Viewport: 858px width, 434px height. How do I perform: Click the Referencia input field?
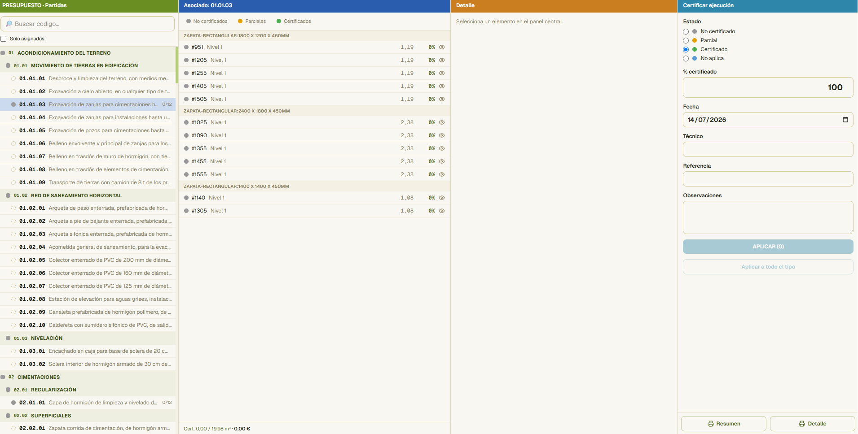coord(768,179)
